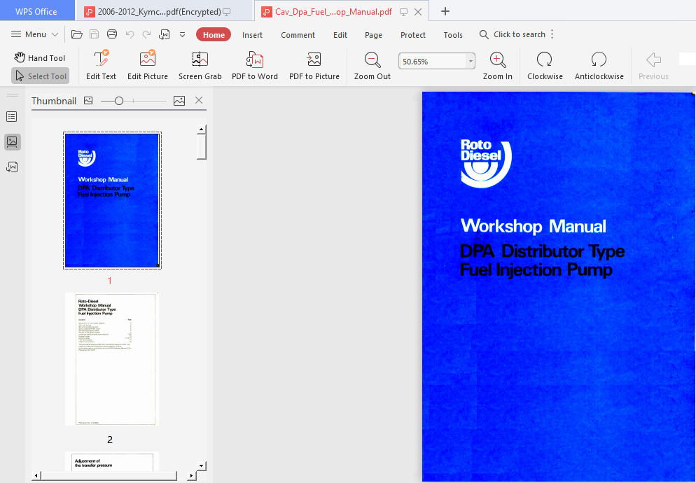The height and width of the screenshot is (483, 696).
Task: Select the partially visible page 3 thumbnail
Action: [112, 461]
